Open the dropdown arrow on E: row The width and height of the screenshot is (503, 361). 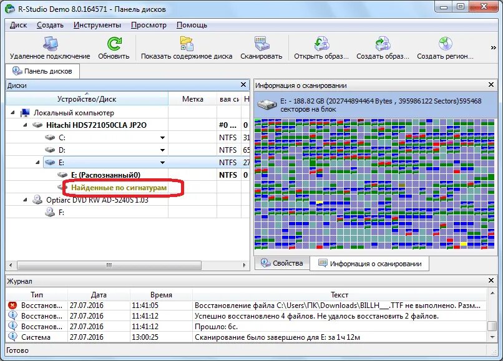click(163, 163)
